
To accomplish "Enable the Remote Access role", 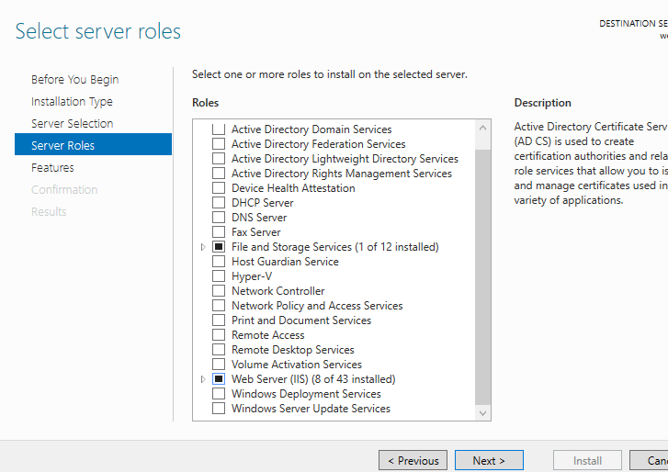I will click(x=219, y=334).
